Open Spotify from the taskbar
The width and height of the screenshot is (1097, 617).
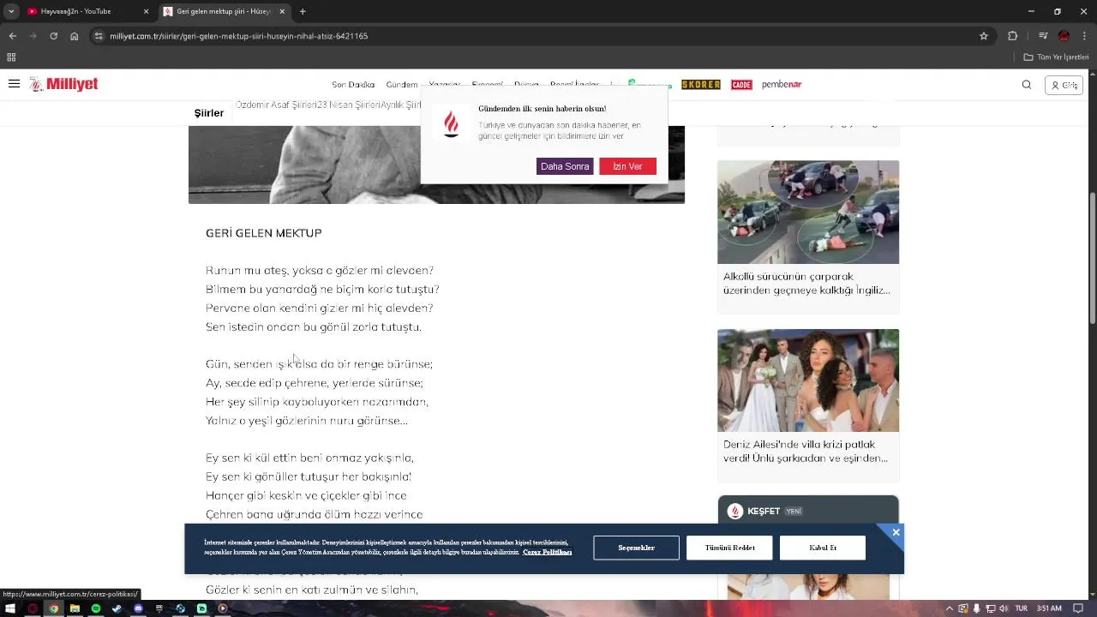click(x=96, y=608)
